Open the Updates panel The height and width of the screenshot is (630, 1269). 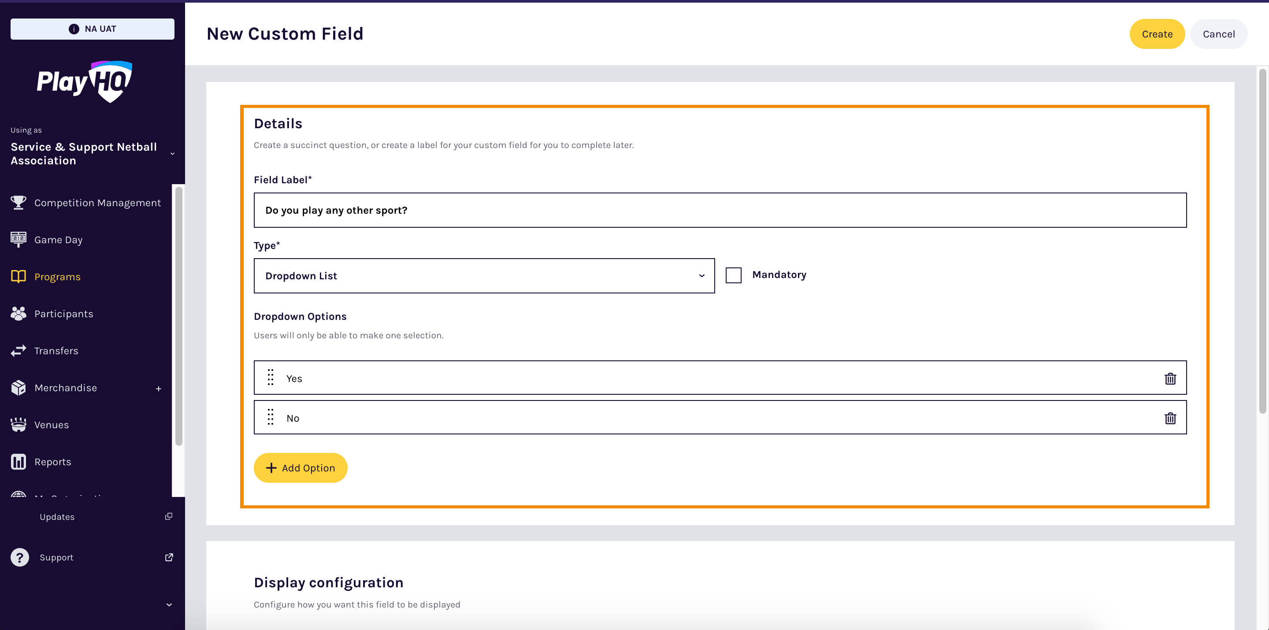coord(57,516)
